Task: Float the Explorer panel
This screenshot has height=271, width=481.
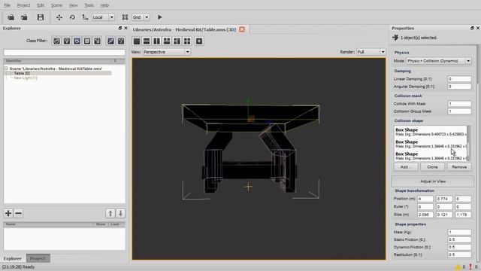Action: pos(120,28)
